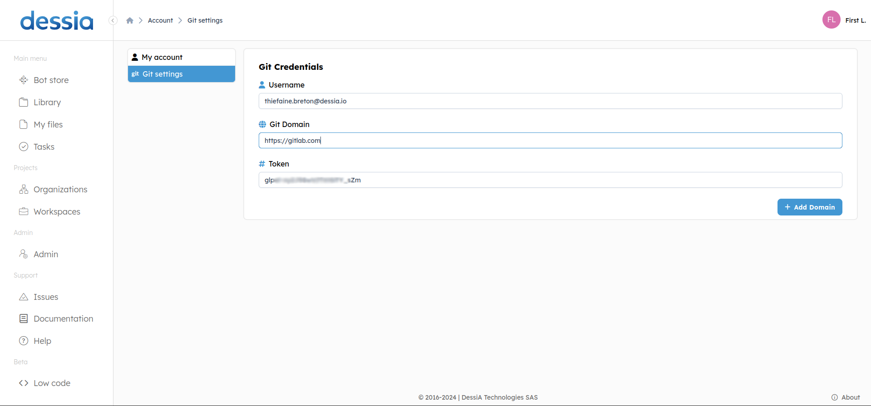Open the Admin menu item
871x406 pixels.
point(46,254)
